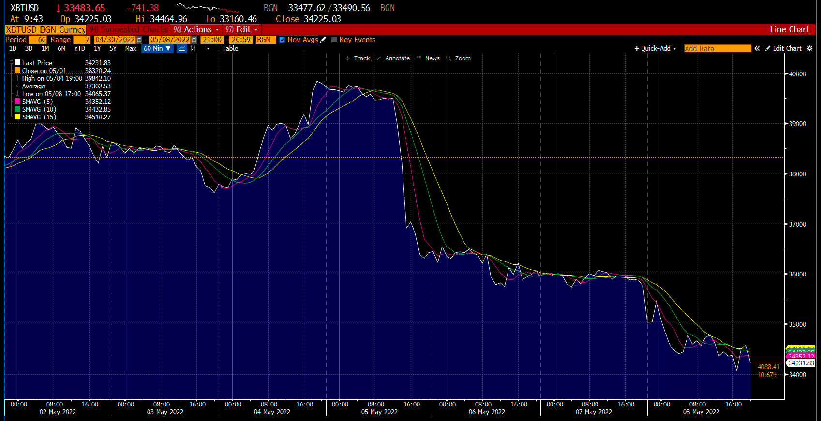This screenshot has width=821, height=421.
Task: Open the Quick-Add dropdown
Action: (x=655, y=49)
